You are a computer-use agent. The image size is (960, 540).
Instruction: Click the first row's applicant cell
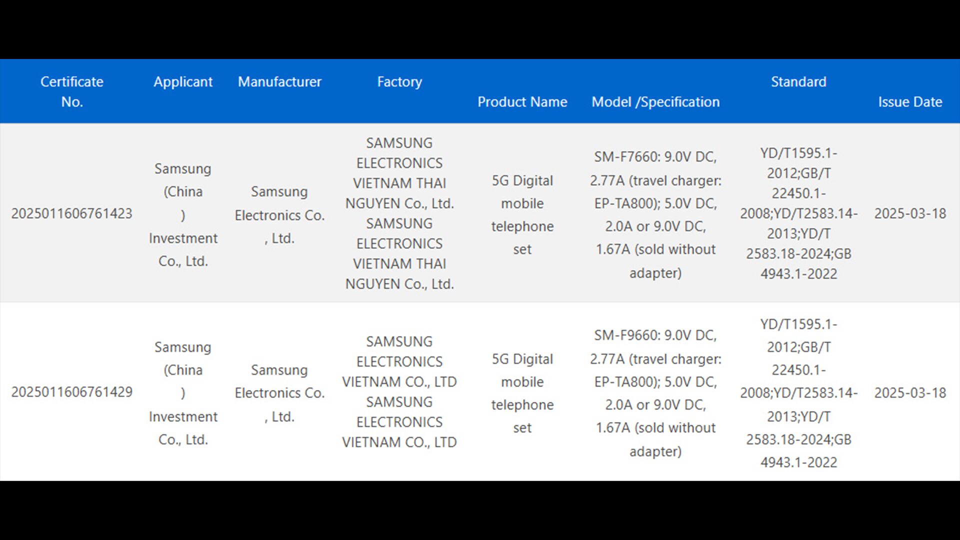coord(183,214)
